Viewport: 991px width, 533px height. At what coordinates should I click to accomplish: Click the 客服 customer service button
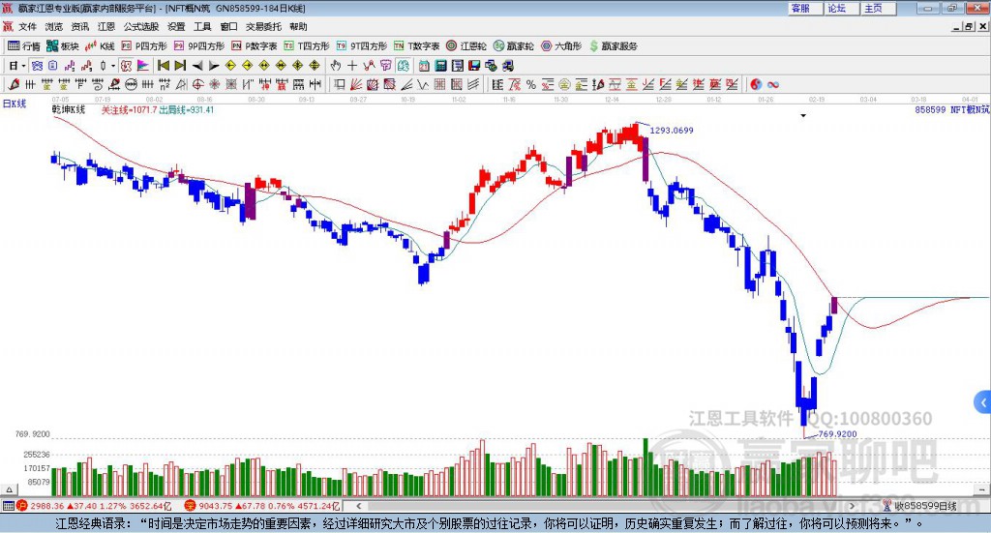point(806,8)
